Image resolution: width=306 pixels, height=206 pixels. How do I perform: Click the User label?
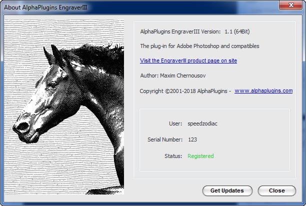pyautogui.click(x=175, y=123)
